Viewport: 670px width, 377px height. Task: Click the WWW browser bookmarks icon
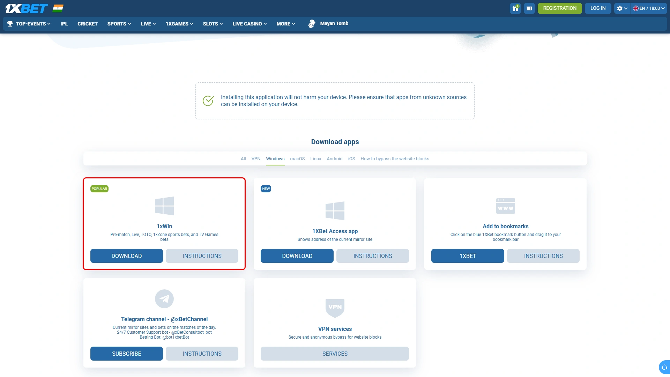(x=506, y=206)
